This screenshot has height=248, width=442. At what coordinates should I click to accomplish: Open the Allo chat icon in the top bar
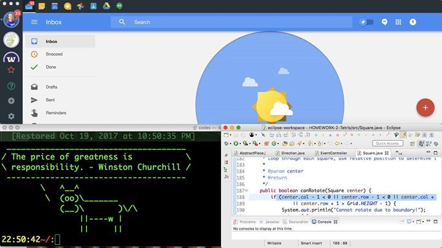pos(68,6)
